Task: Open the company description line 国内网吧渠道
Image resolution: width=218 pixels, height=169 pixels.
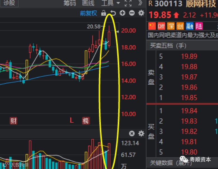Action: (x=183, y=35)
